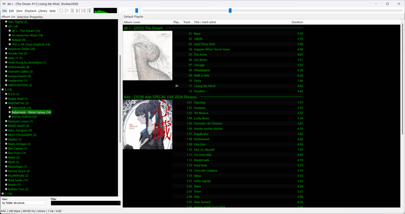Skip to the previous track
This screenshot has width=405, height=214.
point(78,11)
